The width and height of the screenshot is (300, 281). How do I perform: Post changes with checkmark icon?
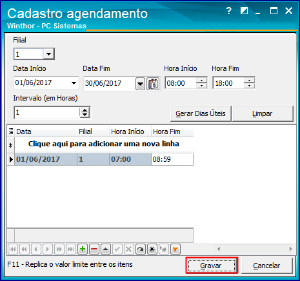[x=117, y=249]
